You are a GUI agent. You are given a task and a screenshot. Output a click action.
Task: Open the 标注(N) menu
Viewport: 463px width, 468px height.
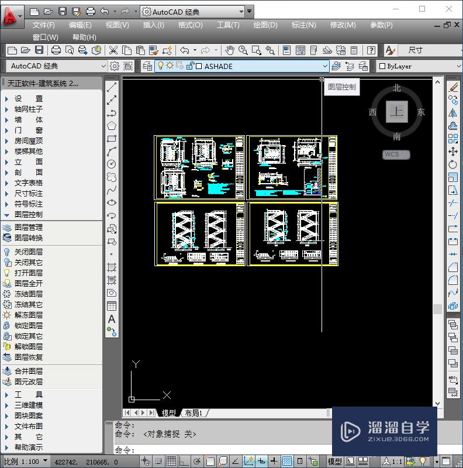(x=303, y=25)
